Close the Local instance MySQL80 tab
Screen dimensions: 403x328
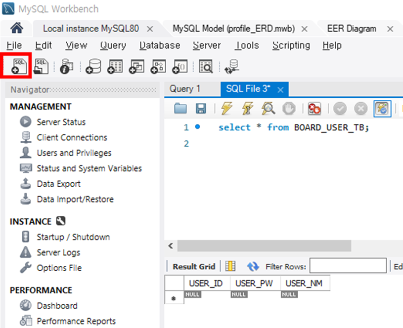click(150, 29)
